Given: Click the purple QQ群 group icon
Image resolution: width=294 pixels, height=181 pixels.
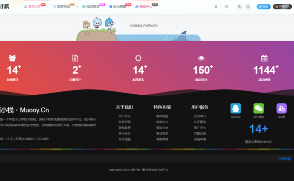Looking at the screenshot, I should point(282,108).
